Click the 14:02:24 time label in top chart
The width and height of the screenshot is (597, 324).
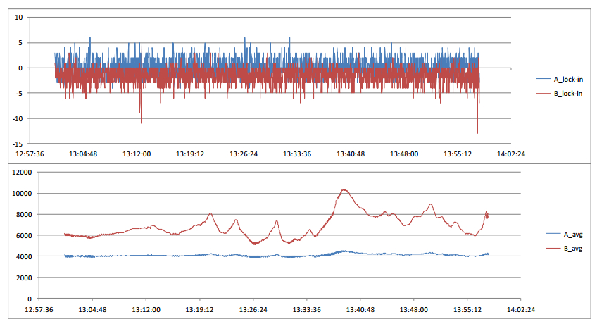[511, 154]
